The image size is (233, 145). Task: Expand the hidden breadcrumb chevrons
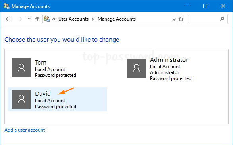pyautogui.click(x=54, y=19)
